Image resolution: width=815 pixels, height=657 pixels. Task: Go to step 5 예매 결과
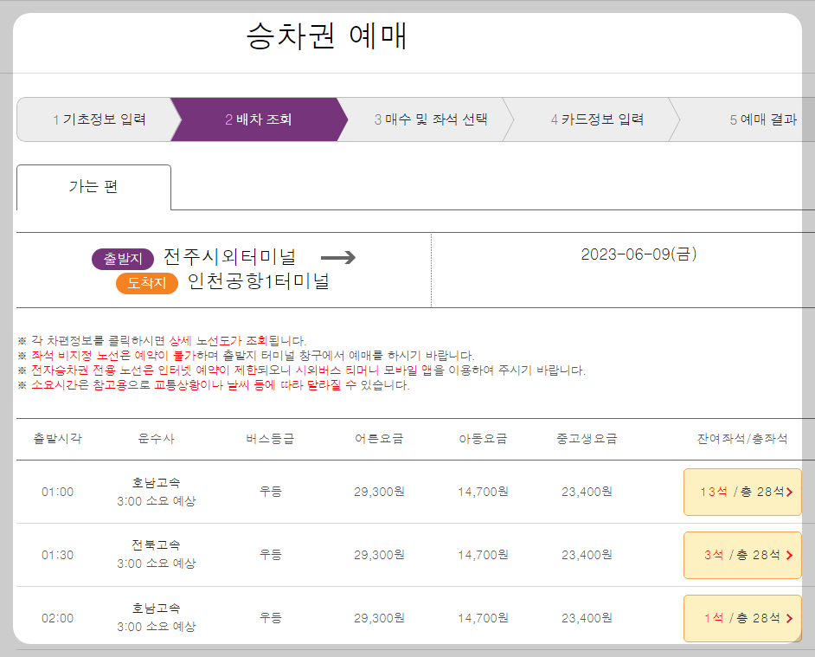pyautogui.click(x=763, y=119)
